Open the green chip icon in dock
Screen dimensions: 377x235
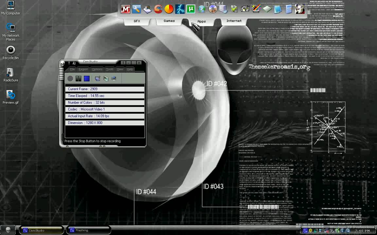(267, 9)
